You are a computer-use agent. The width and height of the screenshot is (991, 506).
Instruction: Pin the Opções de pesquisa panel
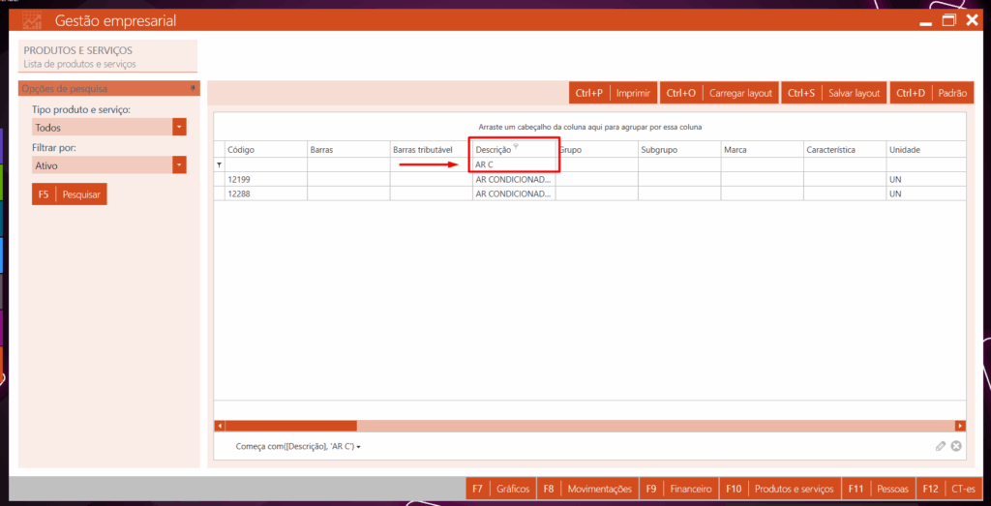194,88
